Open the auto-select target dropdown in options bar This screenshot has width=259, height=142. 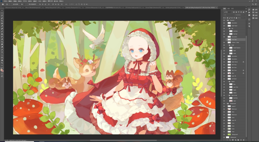point(23,4)
